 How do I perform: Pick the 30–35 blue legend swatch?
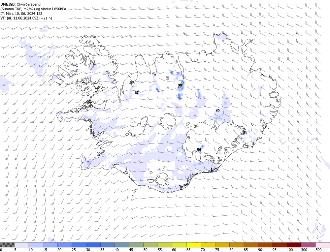(x=93, y=245)
